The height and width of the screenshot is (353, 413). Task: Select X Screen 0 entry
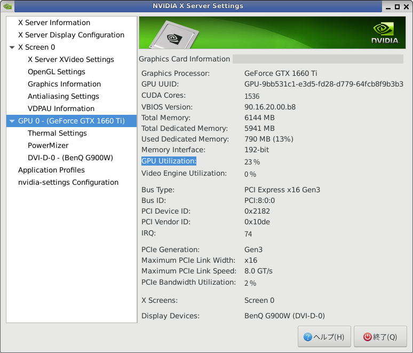[x=37, y=47]
